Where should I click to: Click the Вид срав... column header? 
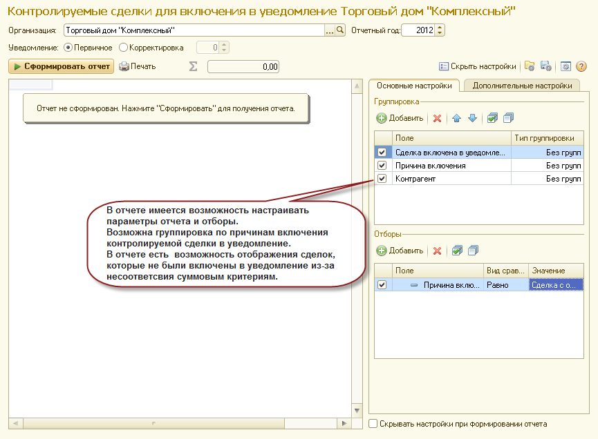tap(505, 271)
